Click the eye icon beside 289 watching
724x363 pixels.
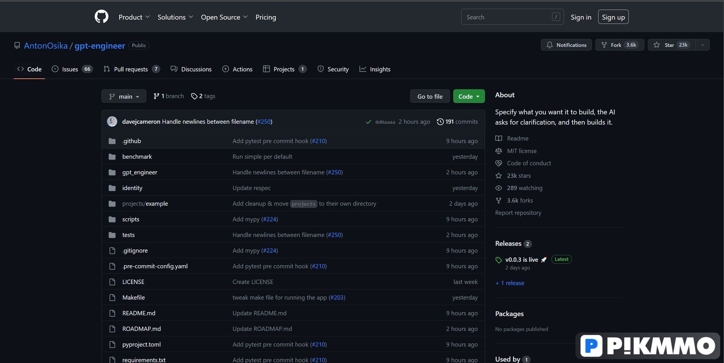click(x=499, y=188)
